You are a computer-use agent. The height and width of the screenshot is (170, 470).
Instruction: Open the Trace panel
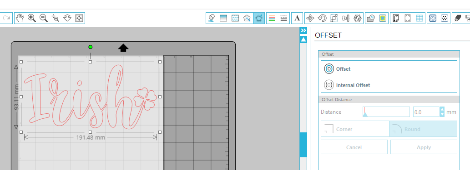(383, 18)
